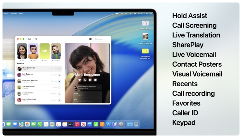Open Control Center in the menu bar

point(130,14)
